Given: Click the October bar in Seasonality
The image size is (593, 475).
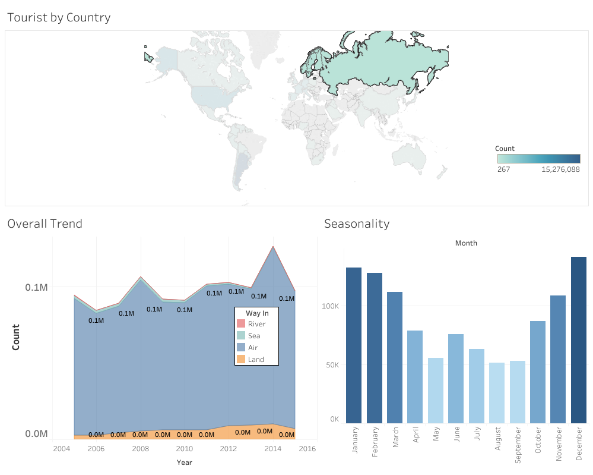Looking at the screenshot, I should 538,372.
